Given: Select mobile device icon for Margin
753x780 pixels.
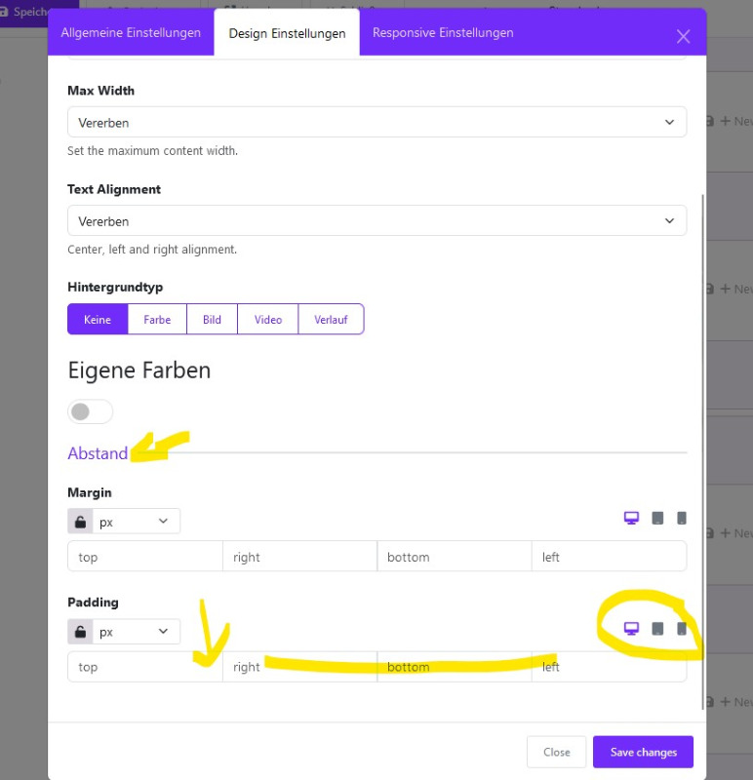Looking at the screenshot, I should (682, 518).
